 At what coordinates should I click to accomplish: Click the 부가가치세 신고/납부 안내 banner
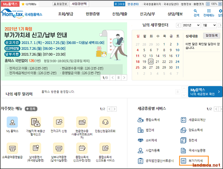point(64,51)
